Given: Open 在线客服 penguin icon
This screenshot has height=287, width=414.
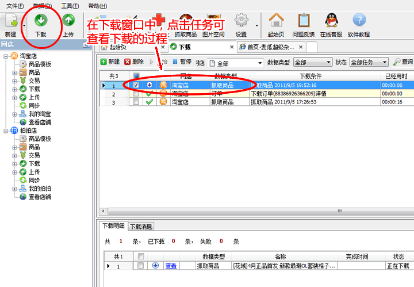Looking at the screenshot, I should click(x=331, y=25).
